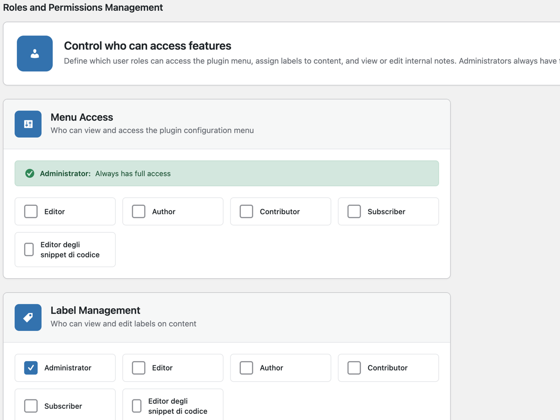This screenshot has height=420, width=560.
Task: Click the Menu Access section header
Action: [x=82, y=117]
